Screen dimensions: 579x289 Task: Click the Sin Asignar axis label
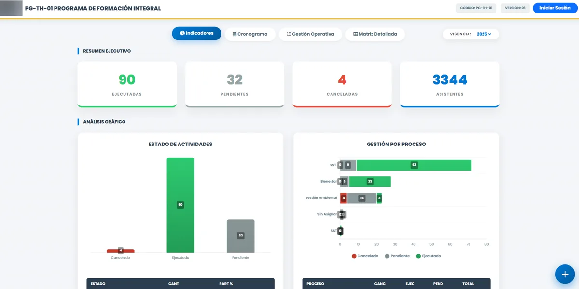pyautogui.click(x=327, y=214)
